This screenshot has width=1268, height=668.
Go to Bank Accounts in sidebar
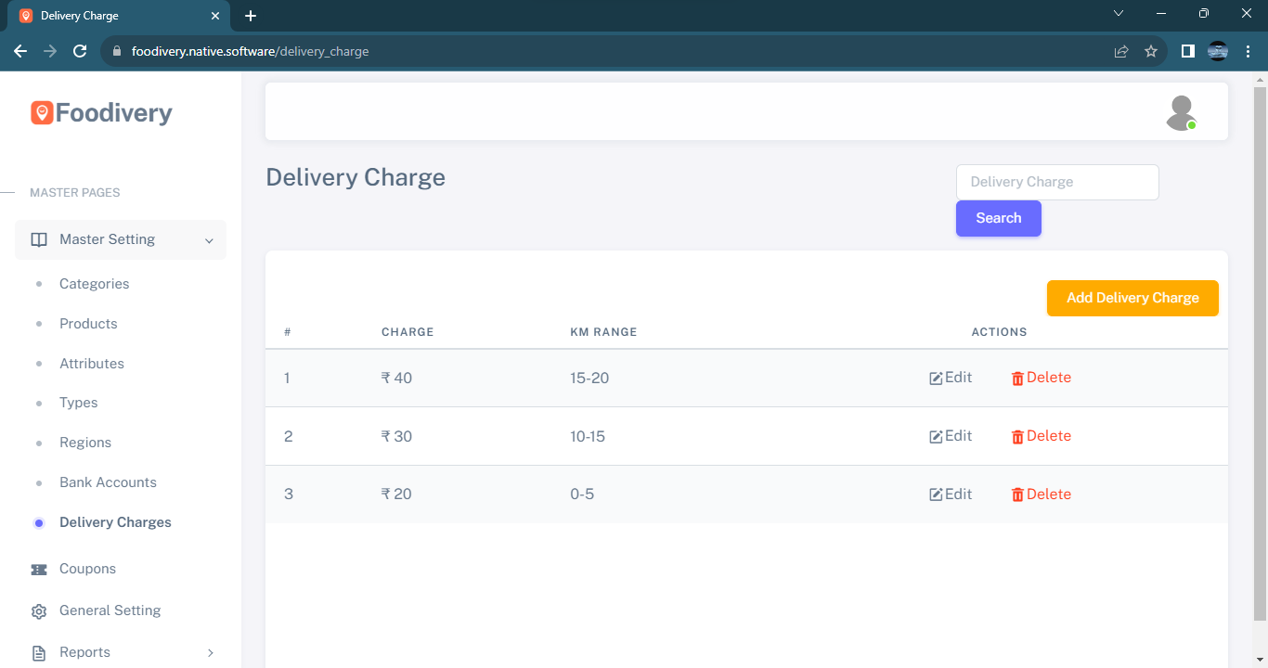pyautogui.click(x=108, y=482)
